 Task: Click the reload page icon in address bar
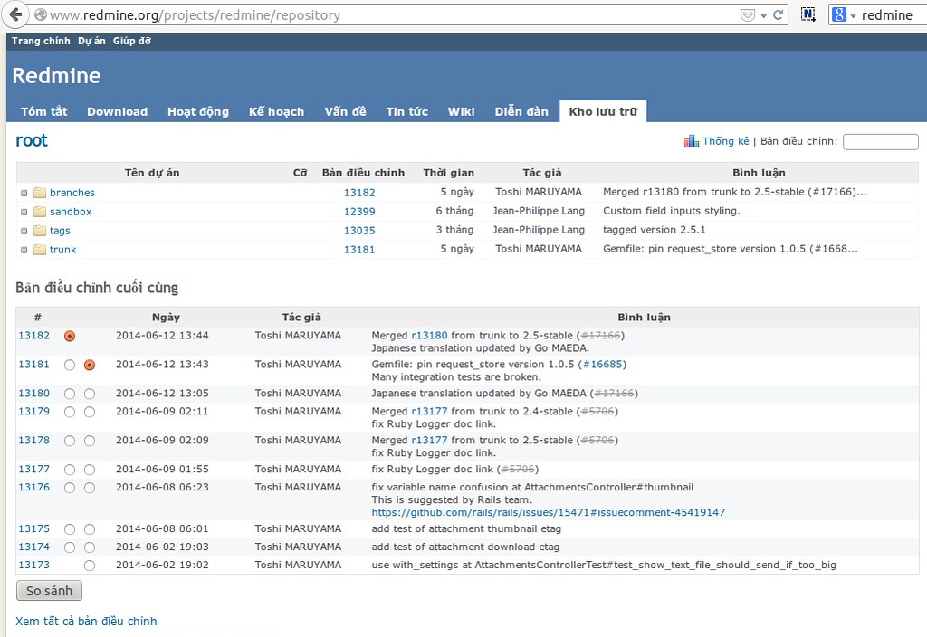point(778,14)
